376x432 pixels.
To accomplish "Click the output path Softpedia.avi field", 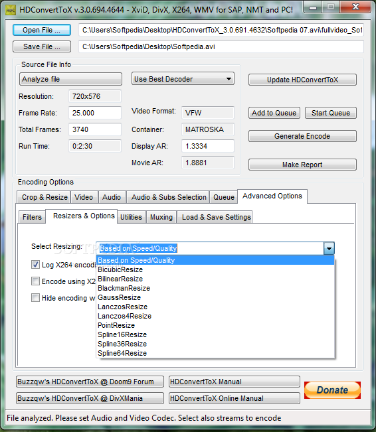I will coord(221,46).
